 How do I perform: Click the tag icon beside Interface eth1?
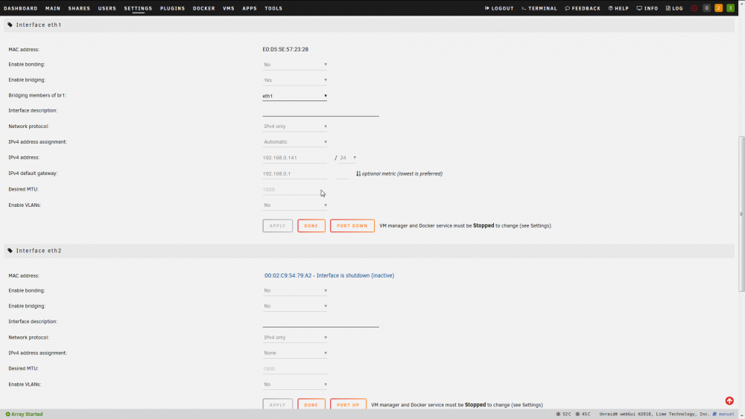pyautogui.click(x=10, y=25)
